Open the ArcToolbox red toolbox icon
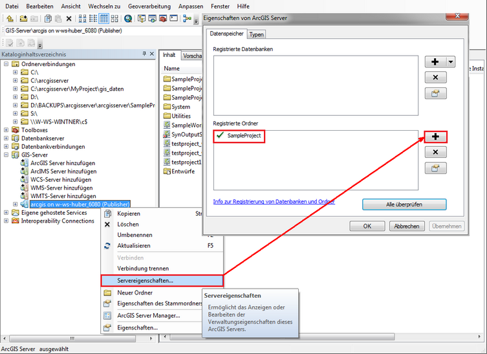Screen dimensions: 487x354 163,19
